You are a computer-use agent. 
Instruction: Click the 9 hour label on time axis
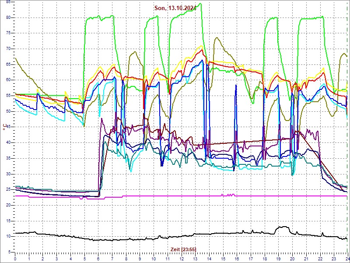[x=140, y=259]
